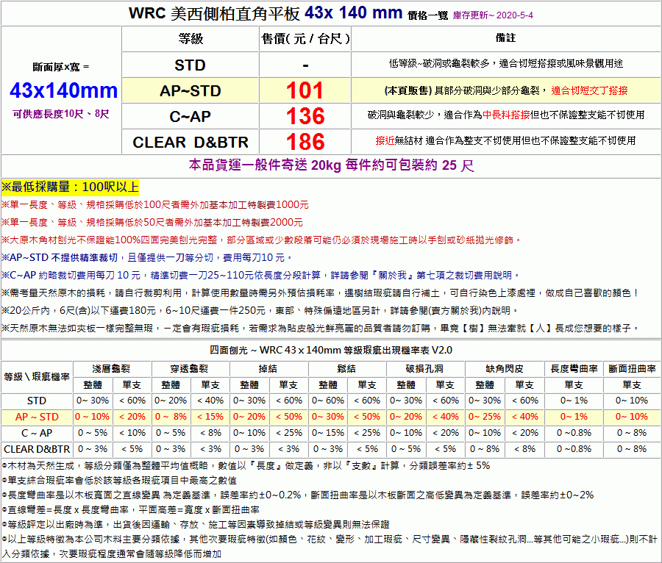Click the WRC 美西側柏直角平板 page title
The width and height of the screenshot is (662, 563).
(215, 13)
